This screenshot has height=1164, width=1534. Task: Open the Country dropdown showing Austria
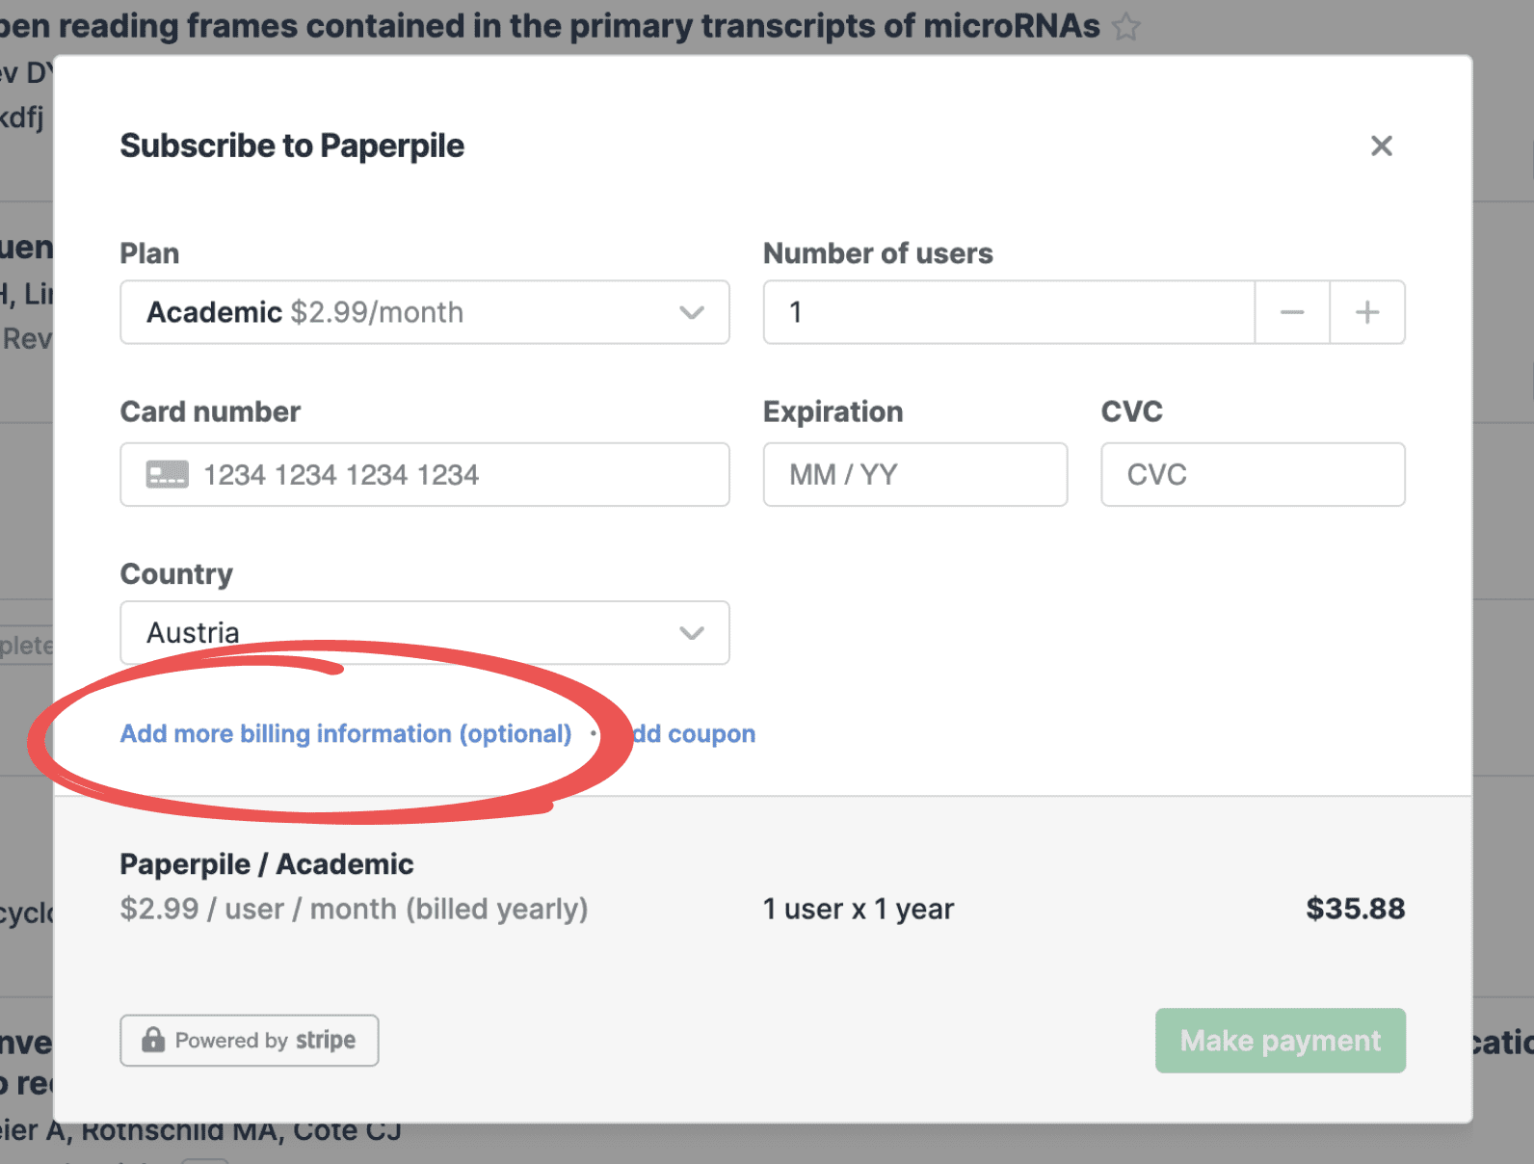point(405,632)
